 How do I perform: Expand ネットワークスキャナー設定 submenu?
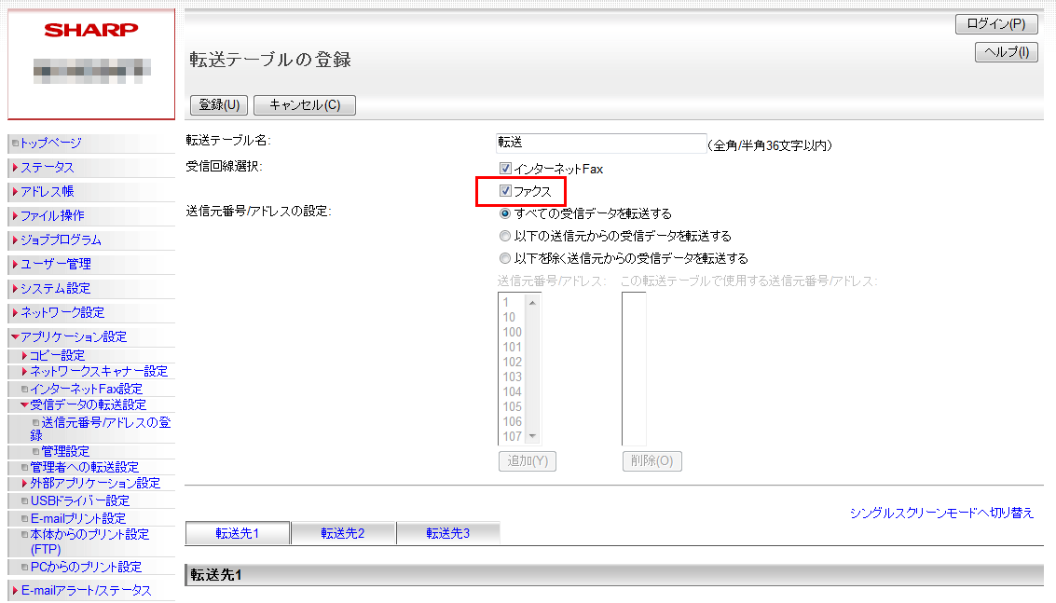click(x=98, y=371)
